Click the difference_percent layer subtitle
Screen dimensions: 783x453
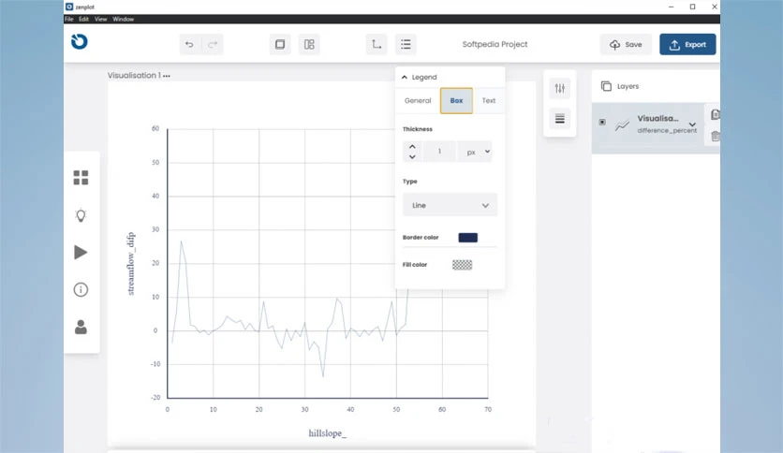(x=667, y=131)
